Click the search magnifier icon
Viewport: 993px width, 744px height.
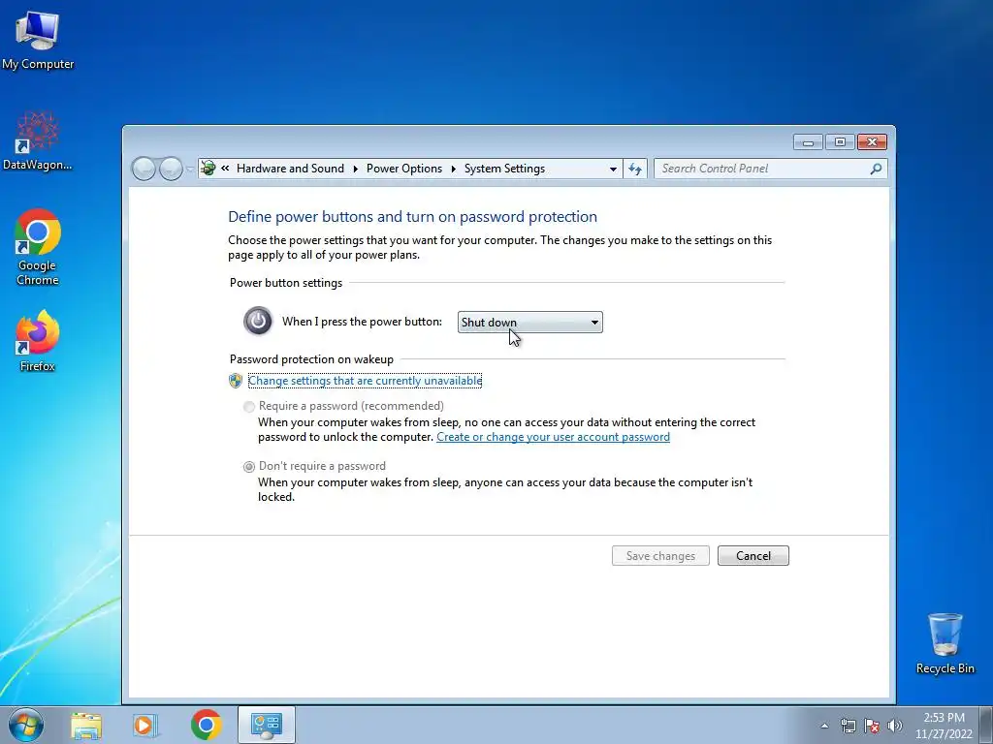coord(876,169)
